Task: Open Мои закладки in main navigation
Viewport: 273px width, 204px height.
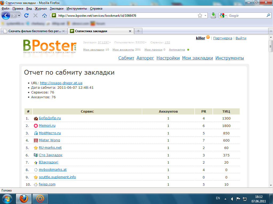Action: click(x=198, y=58)
